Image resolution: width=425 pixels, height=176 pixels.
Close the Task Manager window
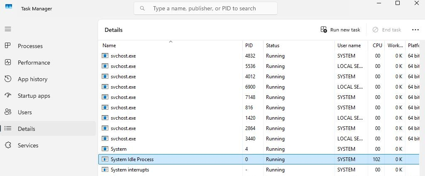click(x=417, y=3)
